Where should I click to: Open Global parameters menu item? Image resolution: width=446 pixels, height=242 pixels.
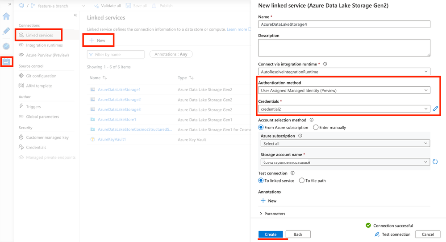(42, 117)
